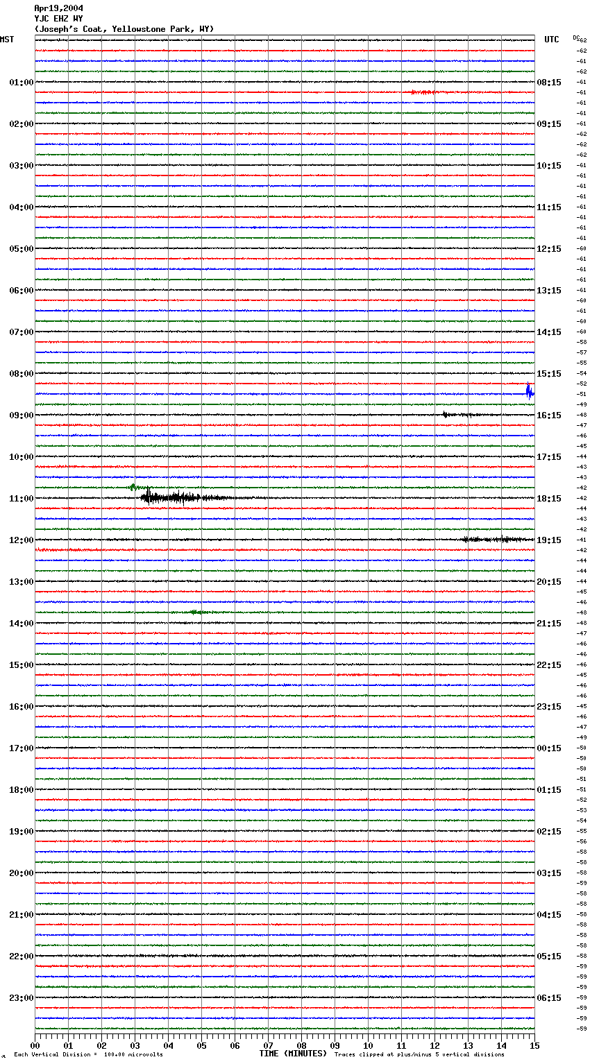The image size is (590, 1064).
Task: Click the UTC column header
Action: click(552, 40)
